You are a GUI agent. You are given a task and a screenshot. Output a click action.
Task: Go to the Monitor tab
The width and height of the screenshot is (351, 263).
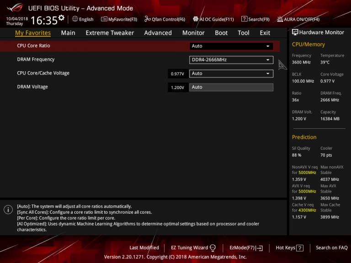(193, 33)
